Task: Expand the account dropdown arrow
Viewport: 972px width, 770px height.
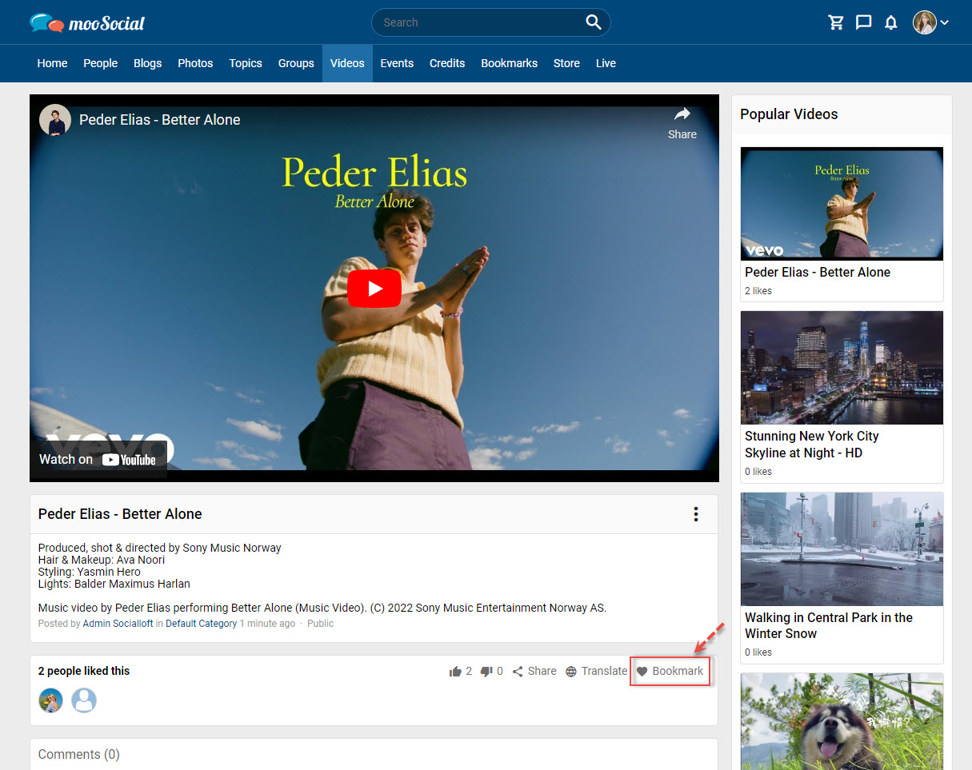Action: click(945, 22)
